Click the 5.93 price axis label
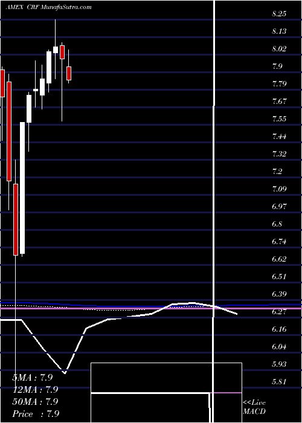This screenshot has height=423, width=302. pyautogui.click(x=279, y=364)
